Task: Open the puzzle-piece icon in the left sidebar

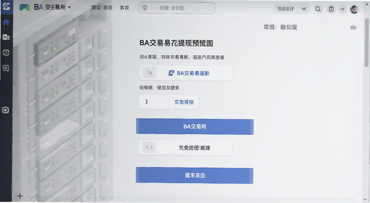Action: point(6,52)
